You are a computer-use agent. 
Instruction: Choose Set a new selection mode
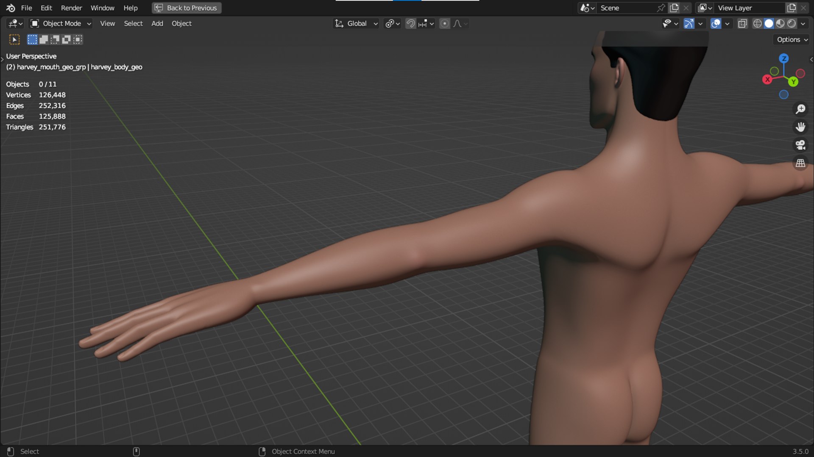click(32, 39)
